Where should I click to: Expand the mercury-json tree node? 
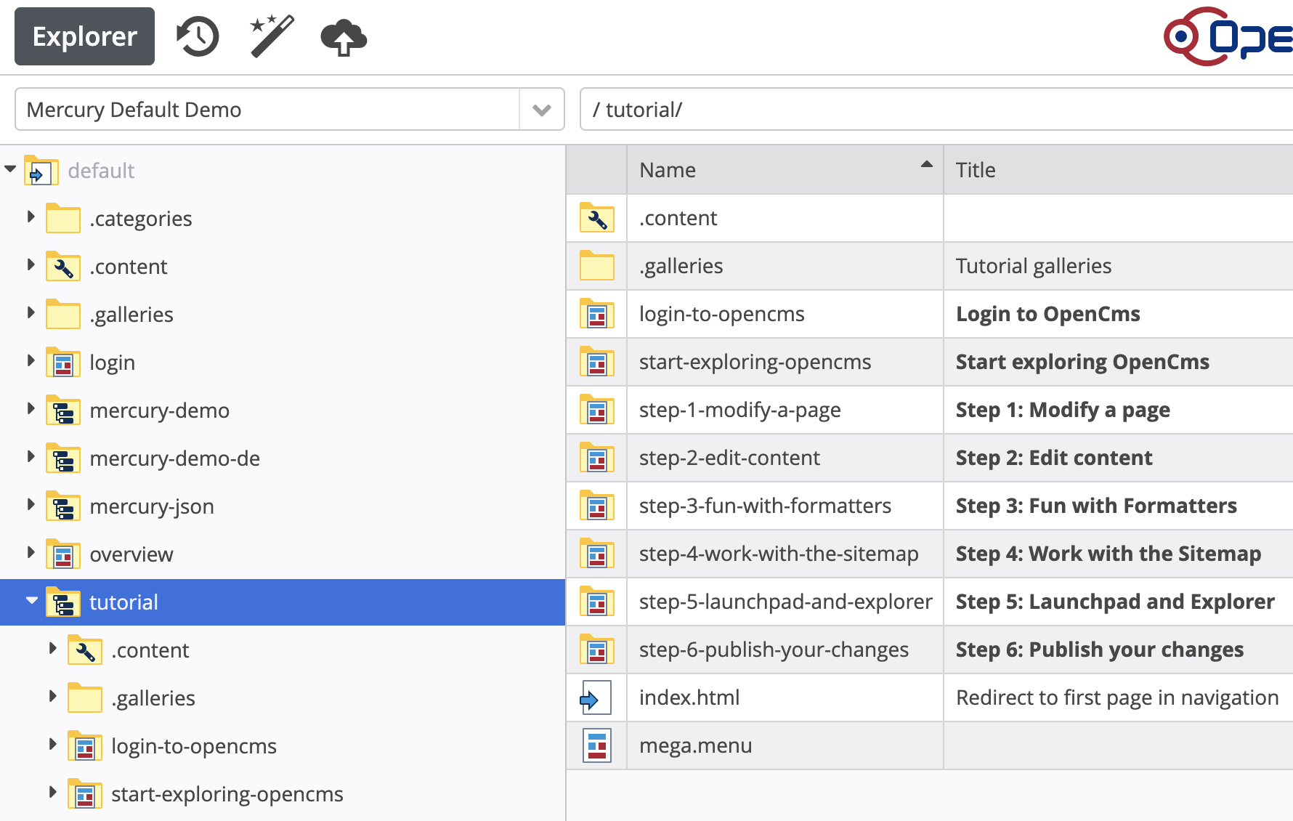tap(31, 506)
